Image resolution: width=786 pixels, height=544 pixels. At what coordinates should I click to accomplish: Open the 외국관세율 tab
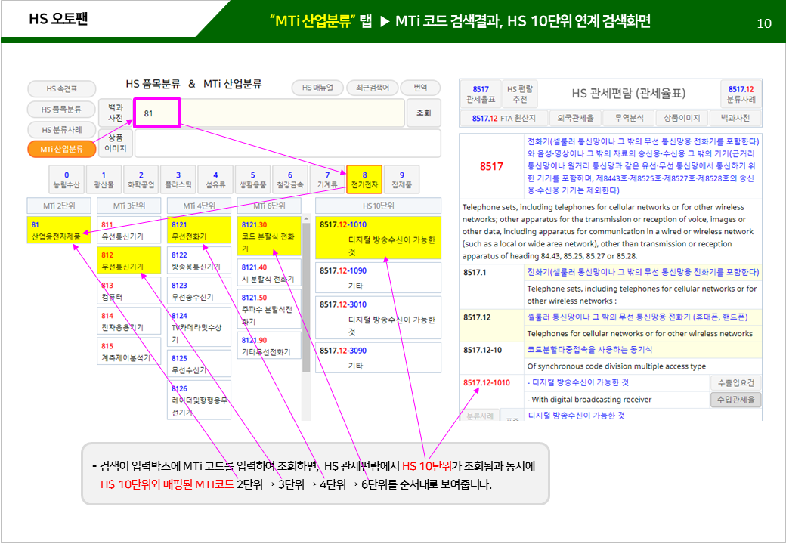coord(575,118)
